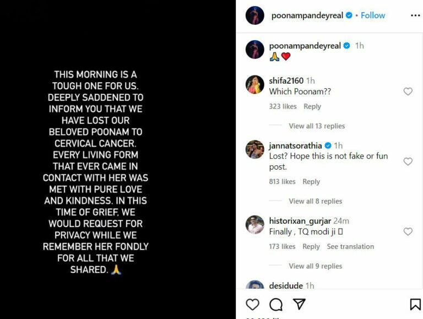Open three-dot more options menu
Image resolution: width=423 pixels, height=319 pixels.
[415, 15]
